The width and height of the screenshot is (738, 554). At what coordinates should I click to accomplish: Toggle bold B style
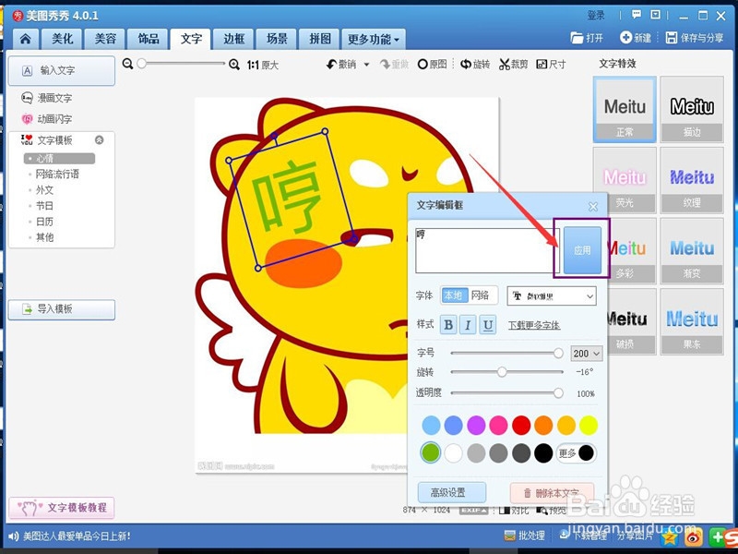coord(448,325)
